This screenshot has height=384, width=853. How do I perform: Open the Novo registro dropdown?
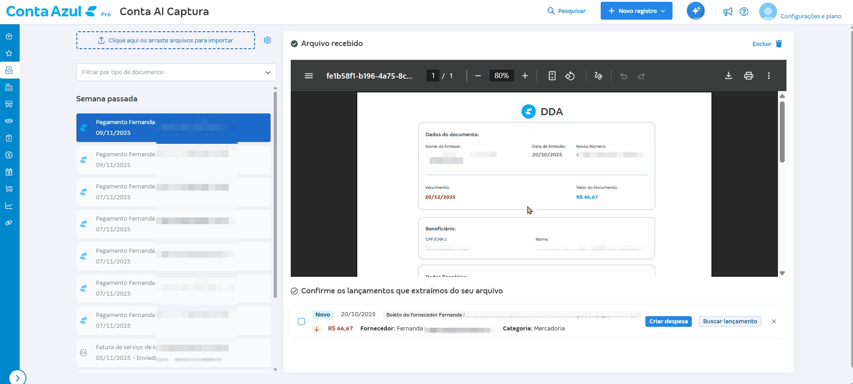636,11
